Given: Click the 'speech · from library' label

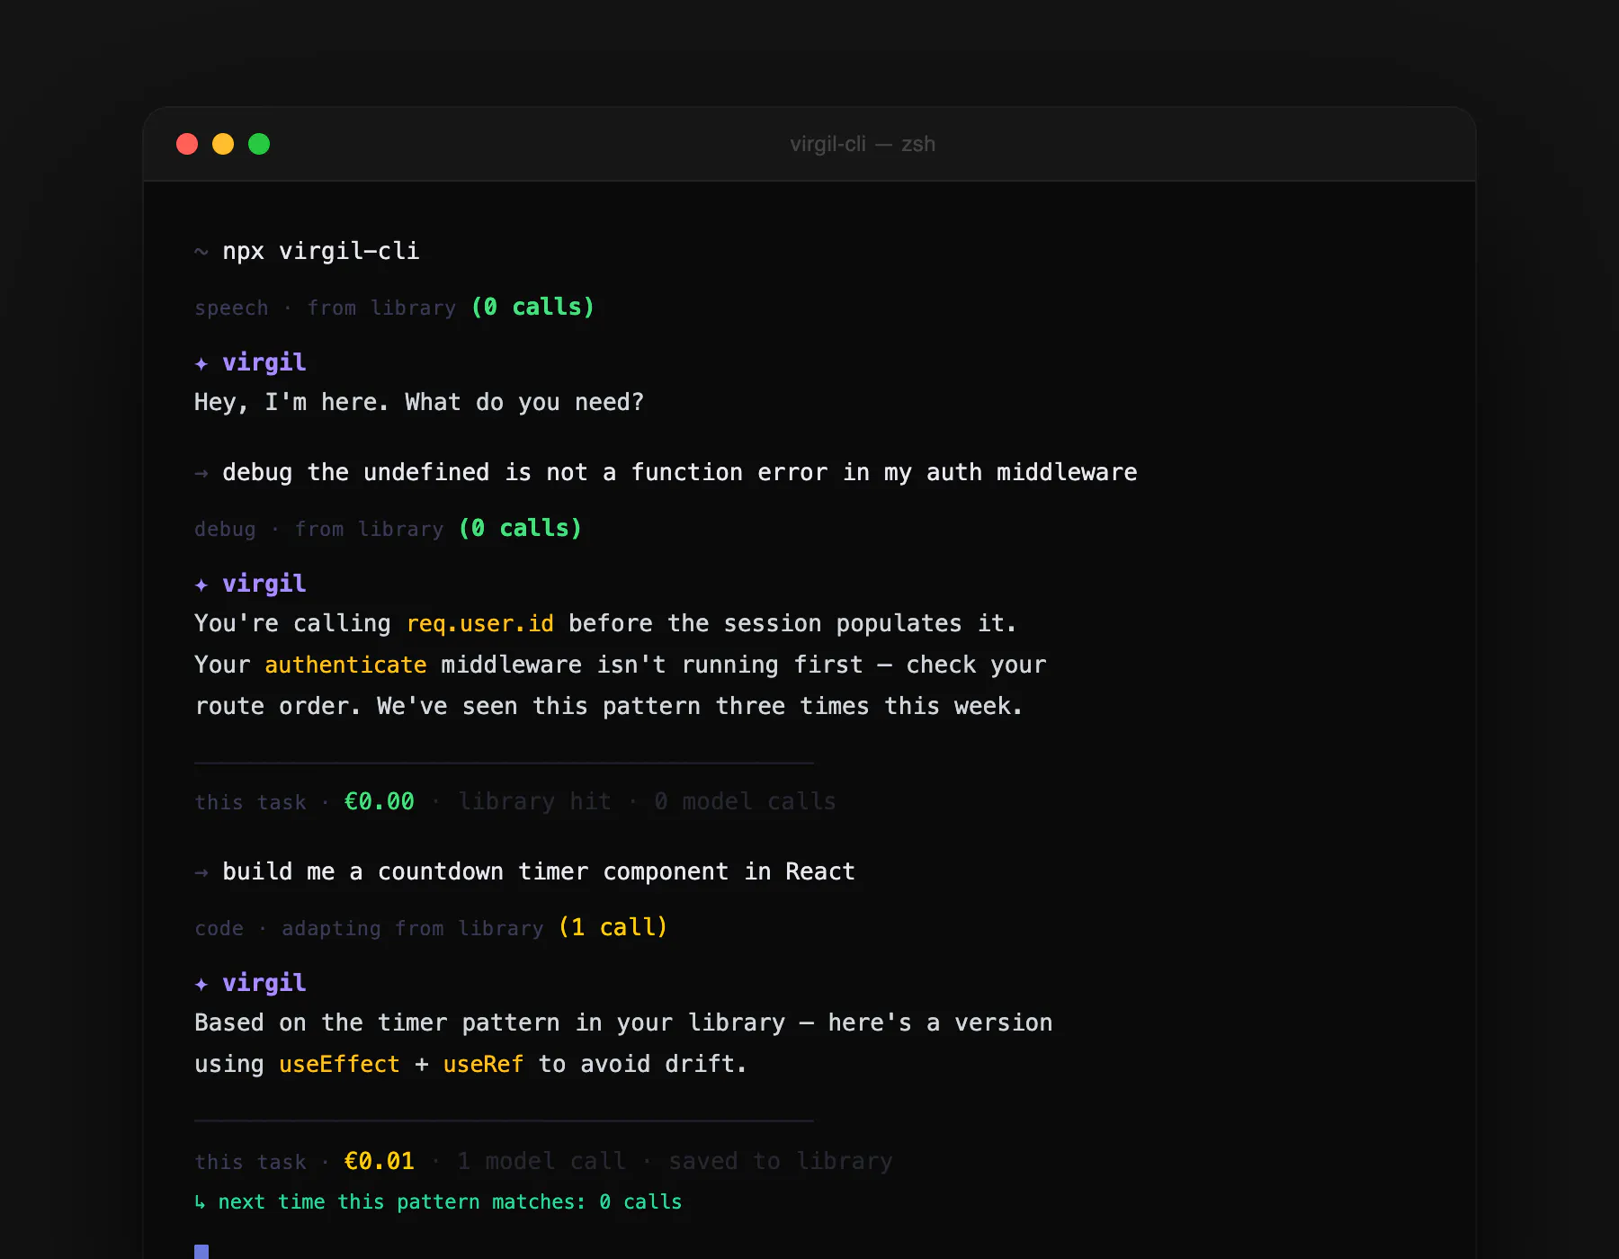Looking at the screenshot, I should click(326, 308).
